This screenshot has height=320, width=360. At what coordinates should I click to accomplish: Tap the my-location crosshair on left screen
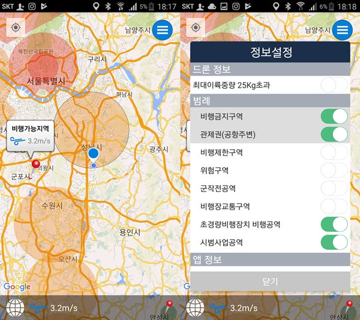coord(16,28)
